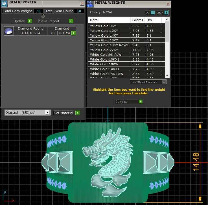The height and width of the screenshot is (205, 208).
Task: Click the 11.02 grams value for 22KY
Action: click(x=137, y=50)
